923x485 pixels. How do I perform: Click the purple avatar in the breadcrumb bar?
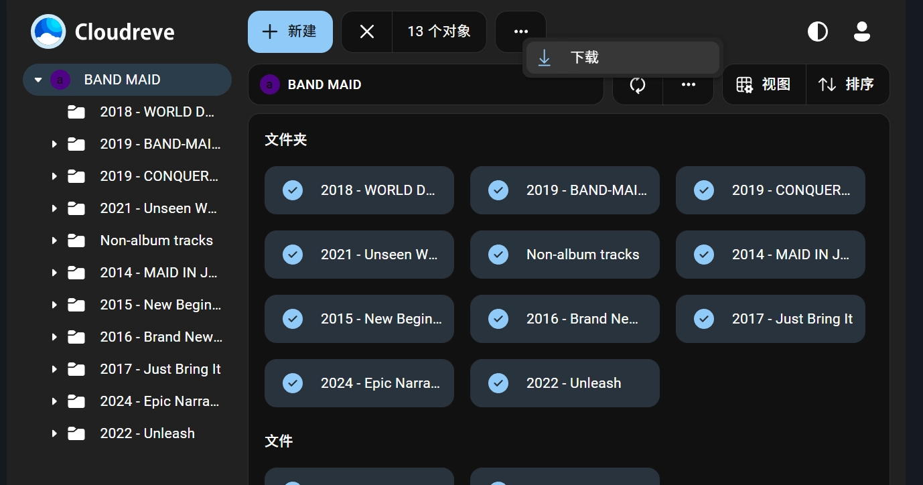pos(269,84)
